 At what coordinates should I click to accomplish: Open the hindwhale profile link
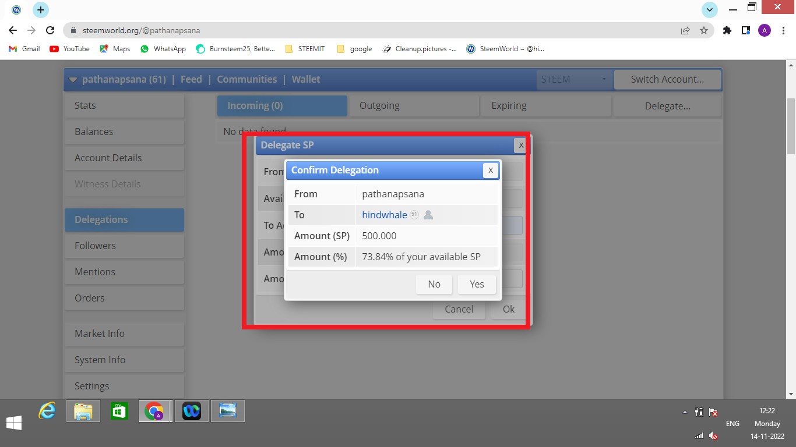pyautogui.click(x=384, y=215)
